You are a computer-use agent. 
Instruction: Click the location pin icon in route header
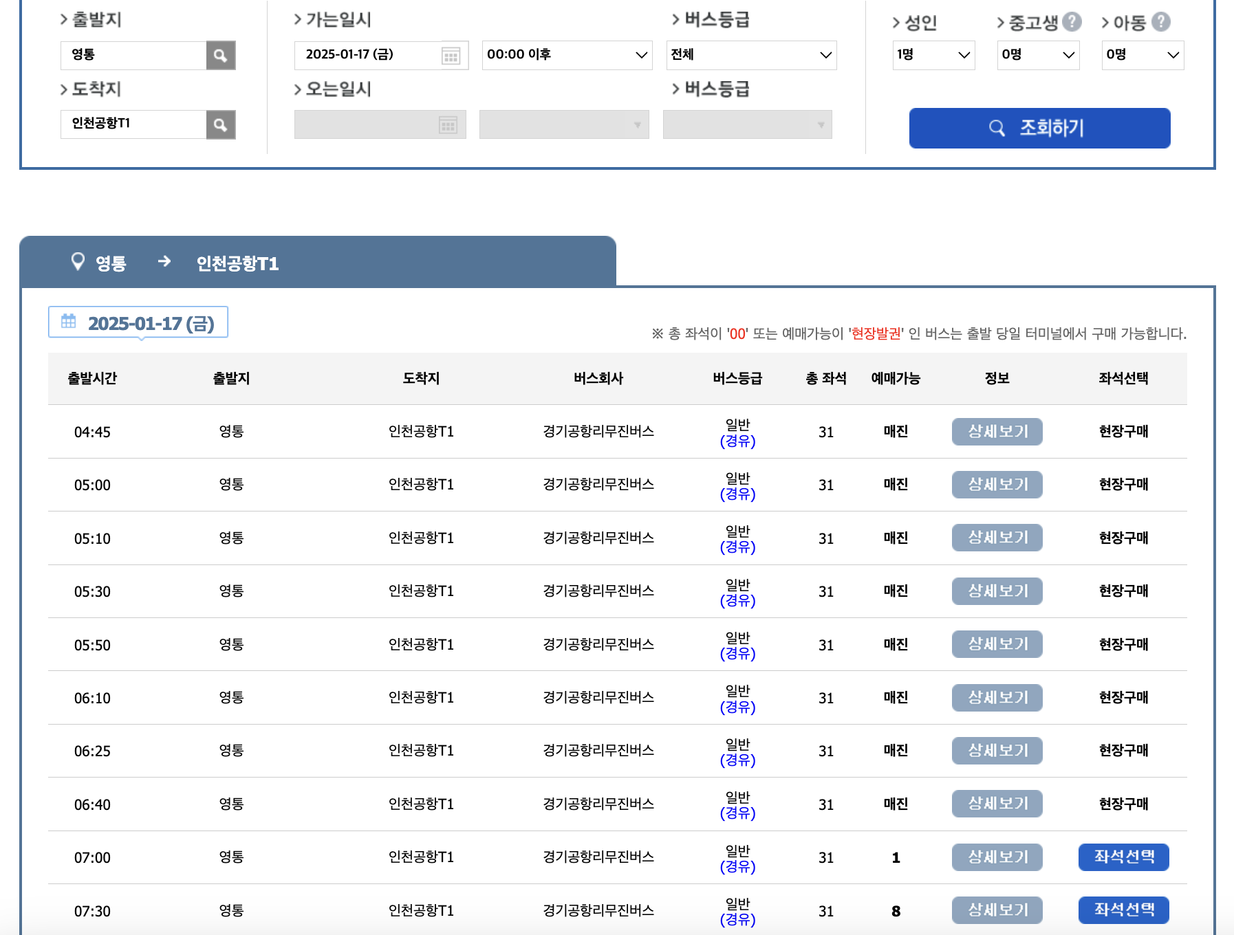point(78,261)
